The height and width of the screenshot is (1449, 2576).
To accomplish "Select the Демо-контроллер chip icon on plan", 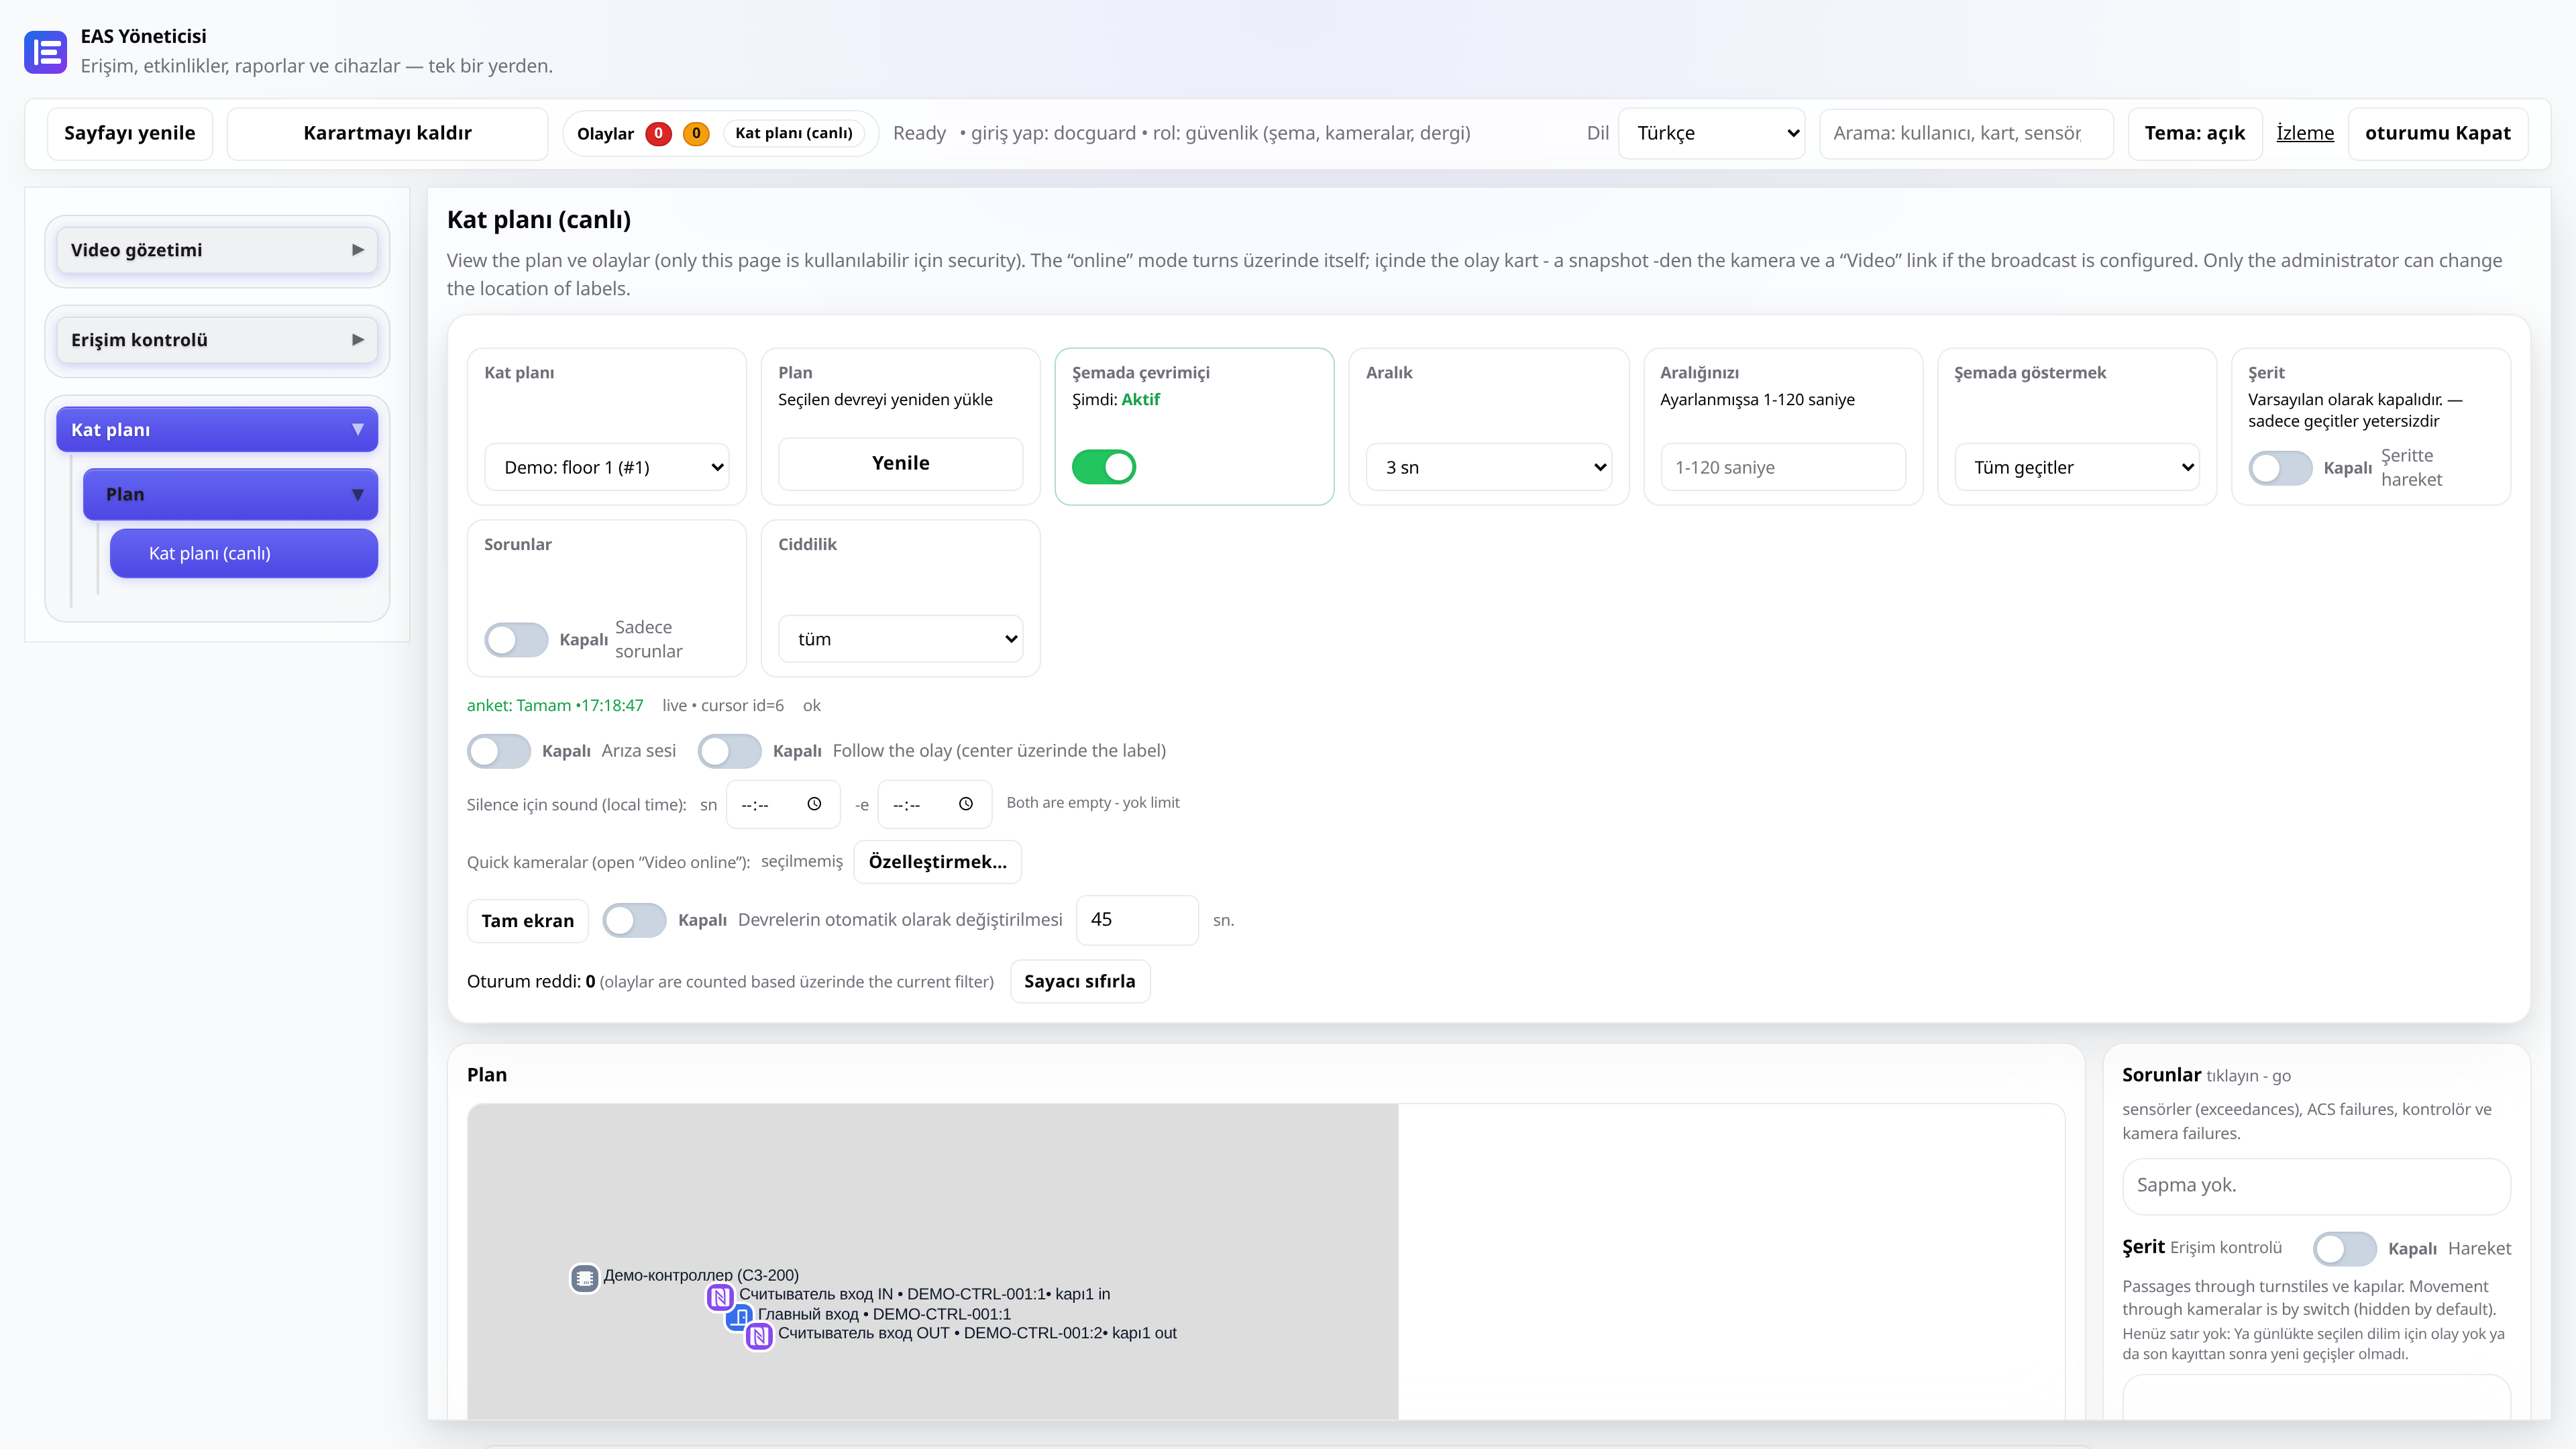I will (x=585, y=1277).
